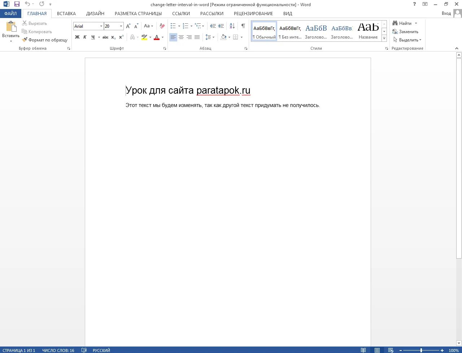Open the Шрифт dialog launcher
This screenshot has height=353, width=462.
tap(165, 48)
